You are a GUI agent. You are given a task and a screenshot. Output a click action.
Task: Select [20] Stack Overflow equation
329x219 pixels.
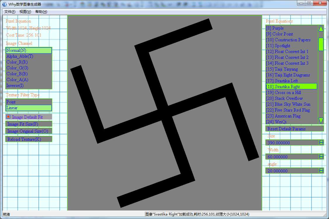291,98
